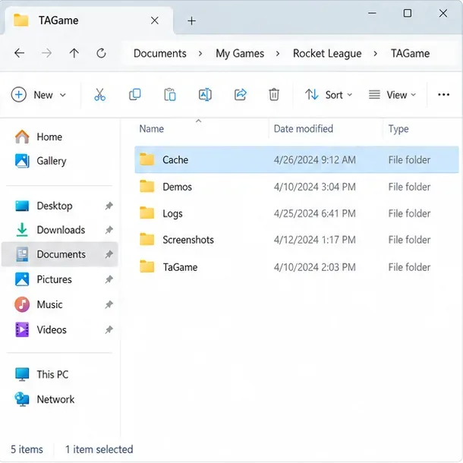Click the pin icon beside Downloads

tap(109, 230)
